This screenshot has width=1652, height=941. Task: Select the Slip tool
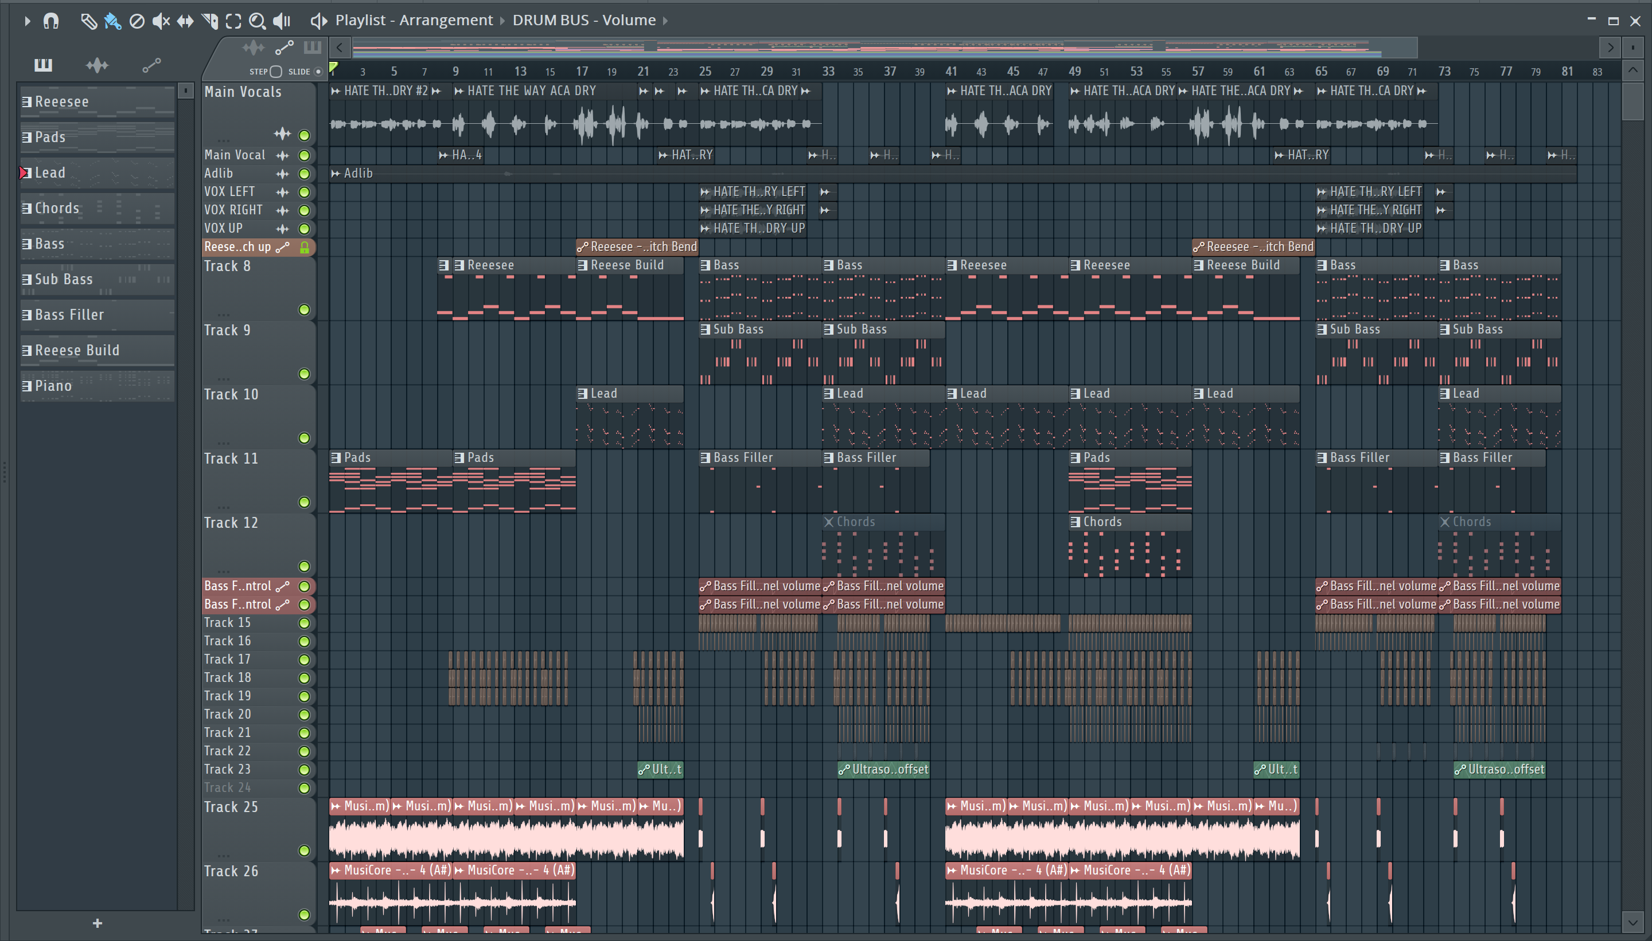[x=185, y=21]
